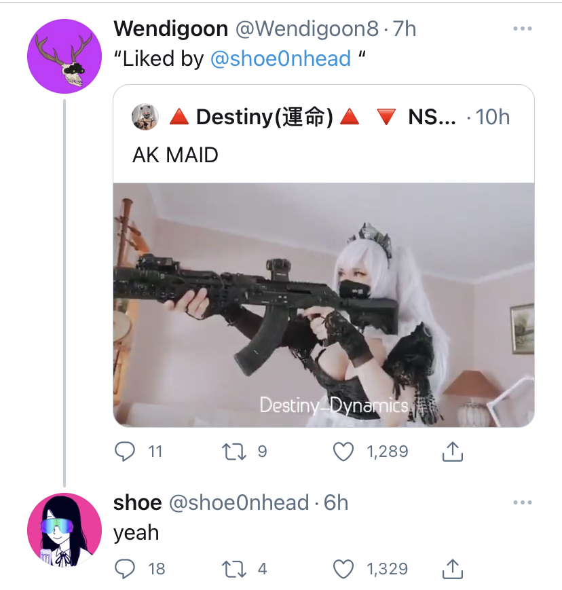
Task: Reply to Wendigoon's tweet
Action: pyautogui.click(x=124, y=451)
